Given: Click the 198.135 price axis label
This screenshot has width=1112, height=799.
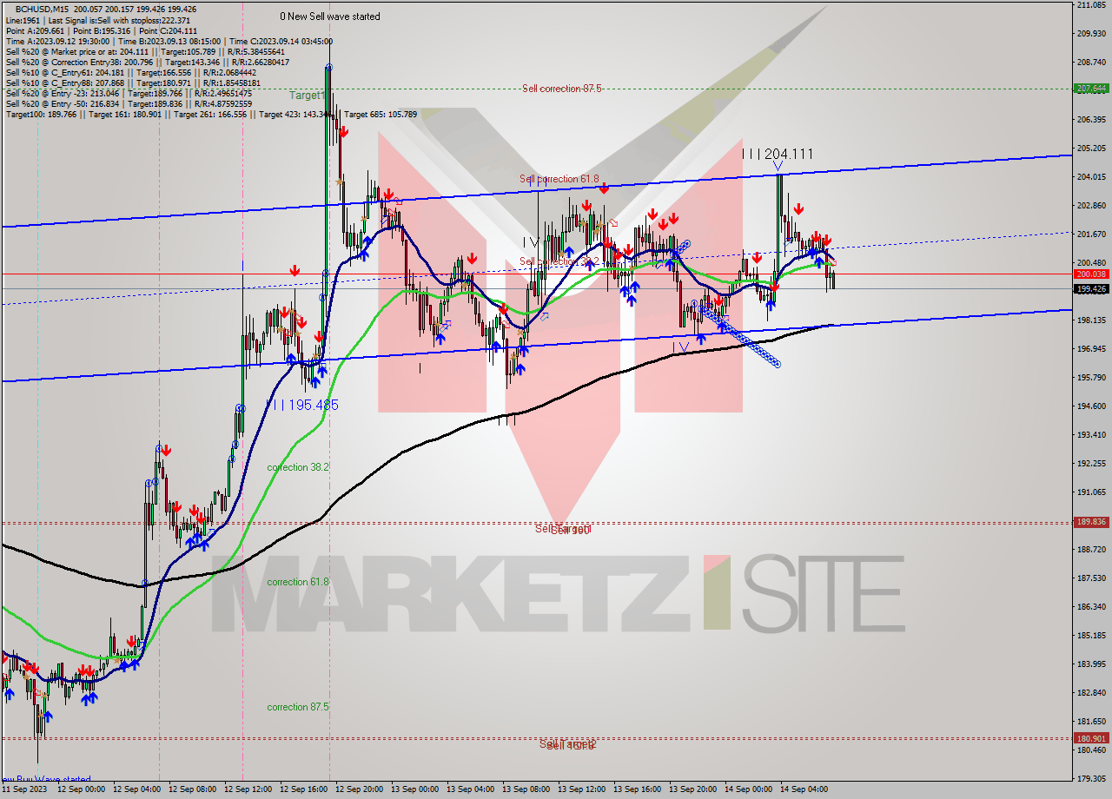Looking at the screenshot, I should click(x=1091, y=320).
